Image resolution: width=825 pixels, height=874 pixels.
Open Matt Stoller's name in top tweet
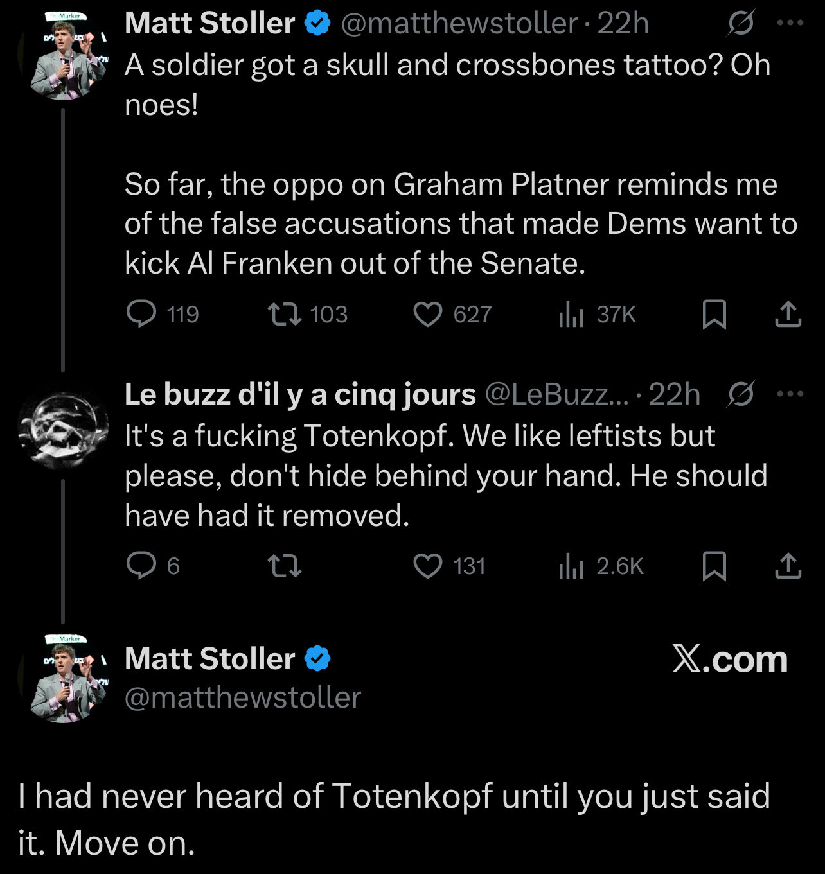(x=209, y=24)
